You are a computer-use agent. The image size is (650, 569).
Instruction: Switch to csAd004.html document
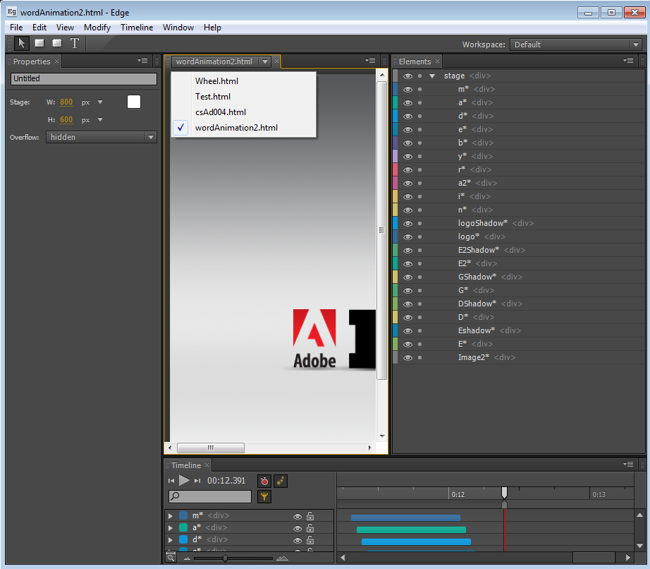(244, 112)
